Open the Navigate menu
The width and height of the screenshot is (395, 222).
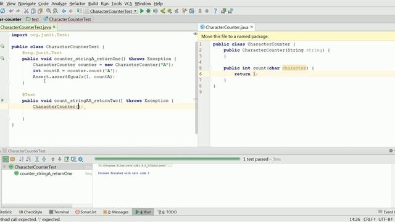coord(27,4)
